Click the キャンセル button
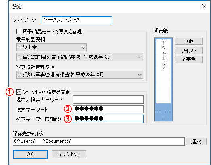The height and width of the screenshot is (165, 211). pos(69,154)
